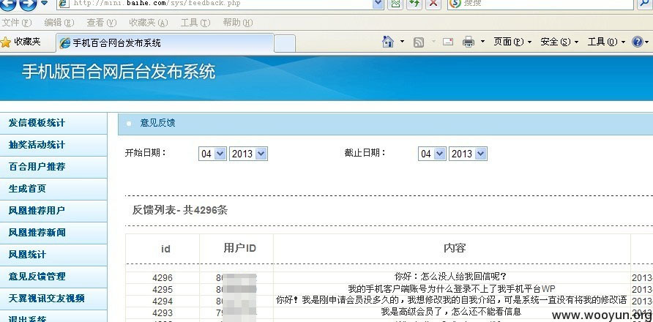653x322 pixels.
Task: Open the 页面(P) toolbar menu
Action: (512, 42)
